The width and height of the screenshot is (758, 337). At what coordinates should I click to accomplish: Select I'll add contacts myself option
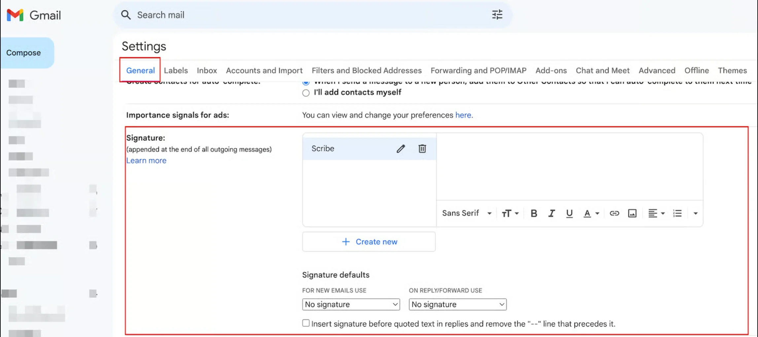(306, 93)
